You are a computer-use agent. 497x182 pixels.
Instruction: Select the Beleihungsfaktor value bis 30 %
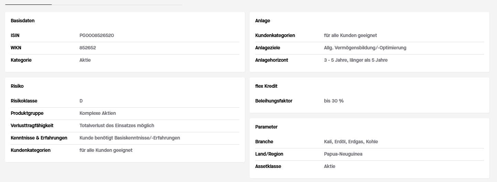[x=334, y=101]
